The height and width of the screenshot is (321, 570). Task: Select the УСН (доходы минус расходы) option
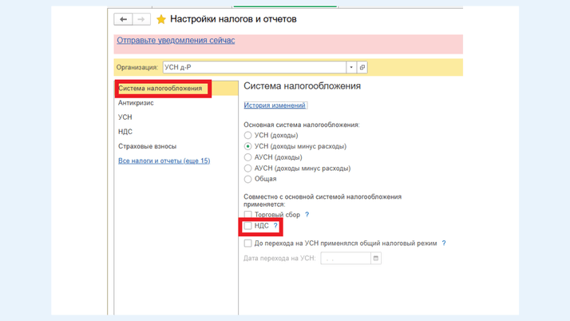tap(247, 146)
